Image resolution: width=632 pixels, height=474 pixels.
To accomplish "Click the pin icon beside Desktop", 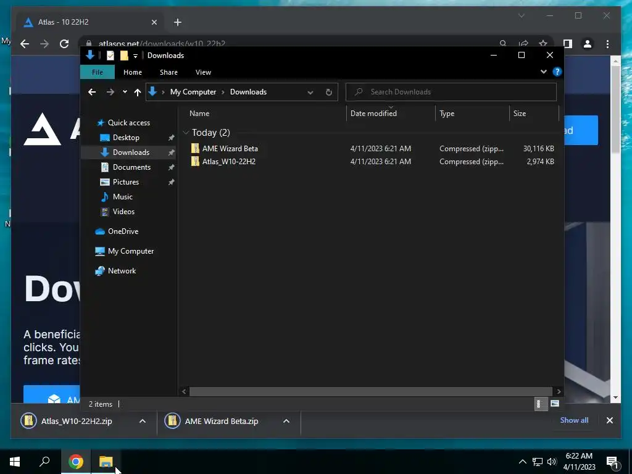I will 172,138.
